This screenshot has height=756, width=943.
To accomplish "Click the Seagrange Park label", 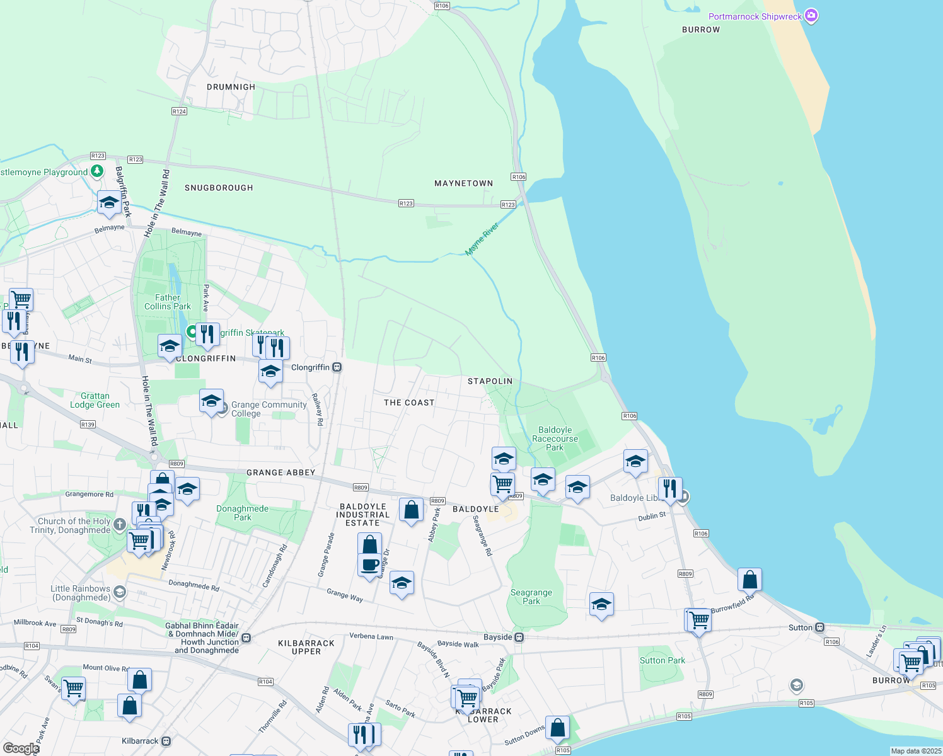I will point(531,597).
